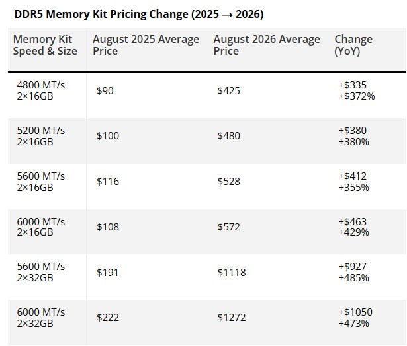This screenshot has height=346, width=407.
Task: Click the $116 price cell
Action: 108,182
